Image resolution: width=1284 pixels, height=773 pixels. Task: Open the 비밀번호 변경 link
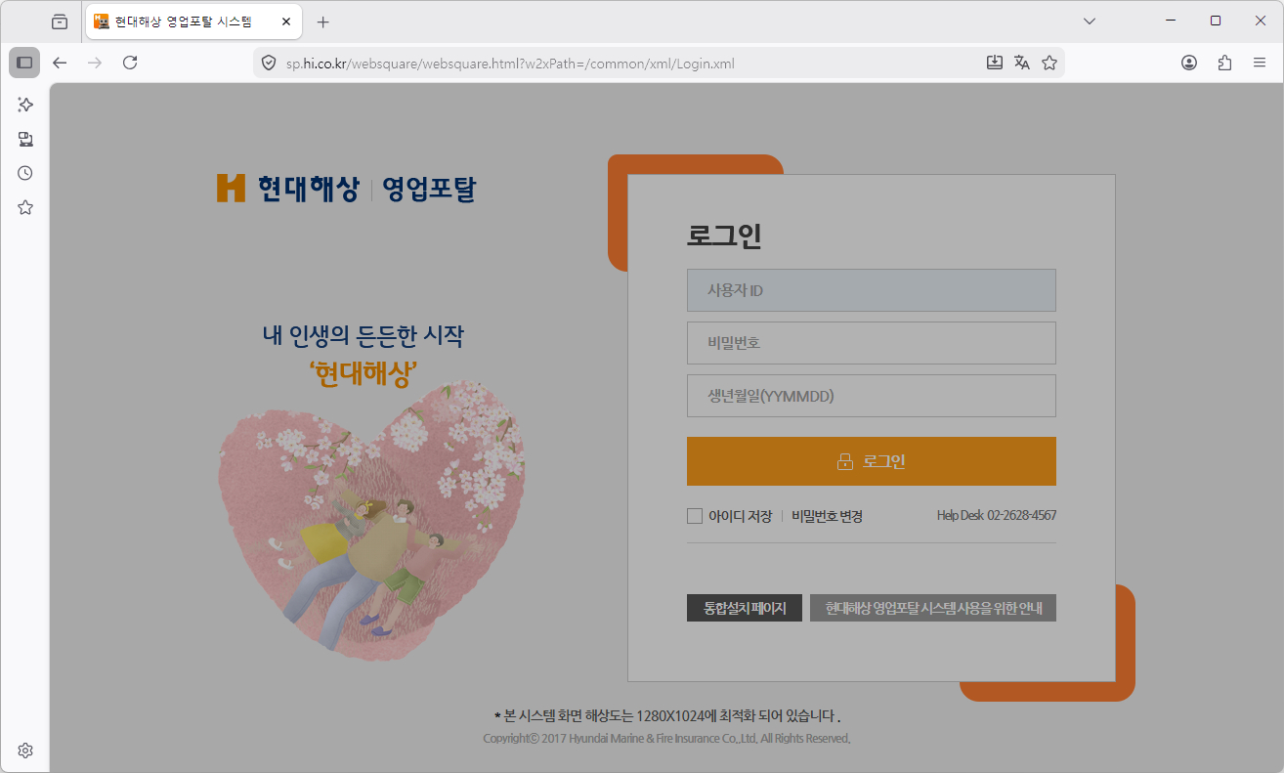click(x=827, y=516)
